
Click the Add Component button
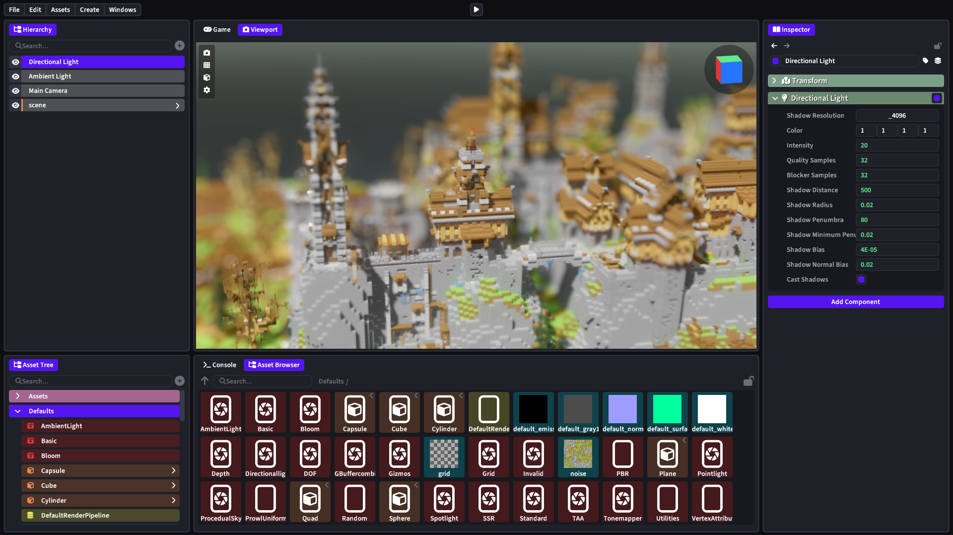point(855,302)
